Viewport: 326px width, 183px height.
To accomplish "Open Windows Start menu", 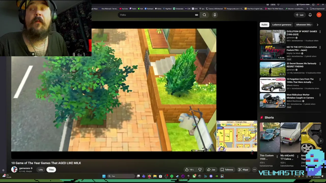I will coord(104,176).
